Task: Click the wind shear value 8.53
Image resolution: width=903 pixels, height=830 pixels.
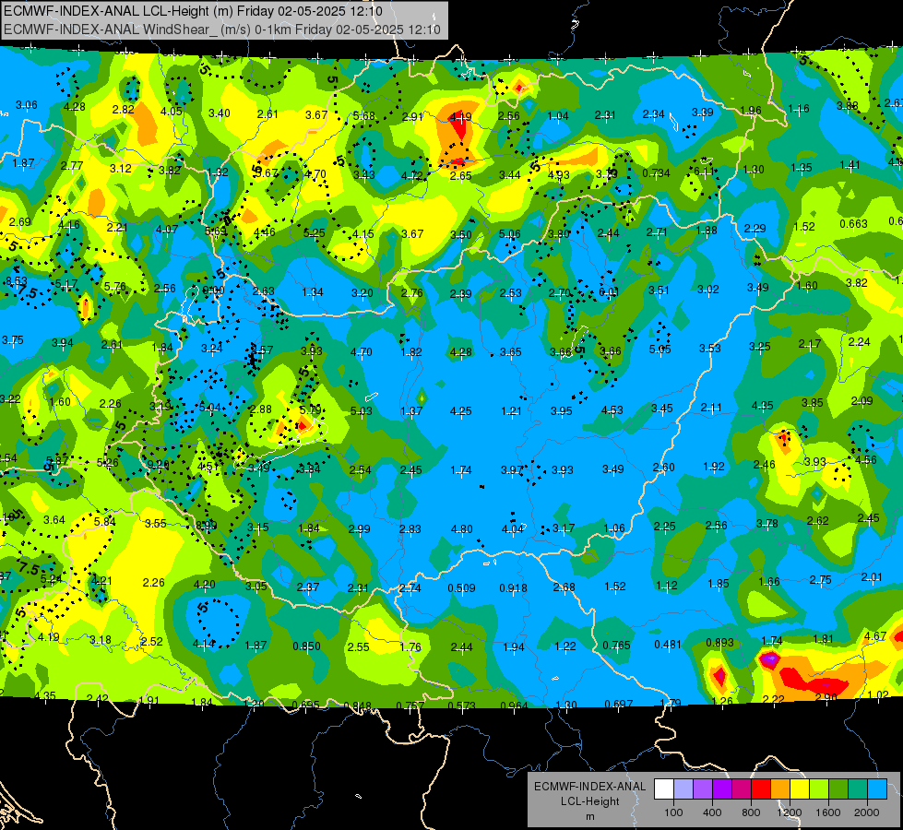Action: 16,281
